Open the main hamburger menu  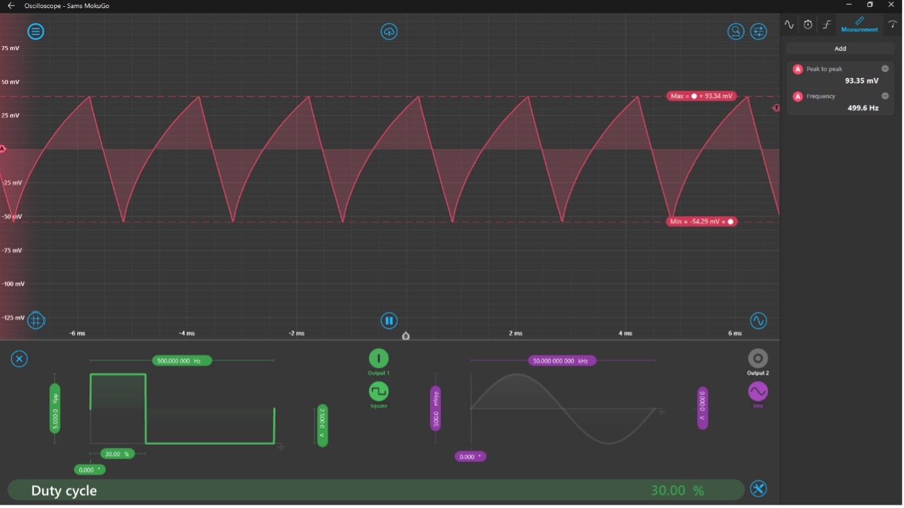tap(36, 32)
